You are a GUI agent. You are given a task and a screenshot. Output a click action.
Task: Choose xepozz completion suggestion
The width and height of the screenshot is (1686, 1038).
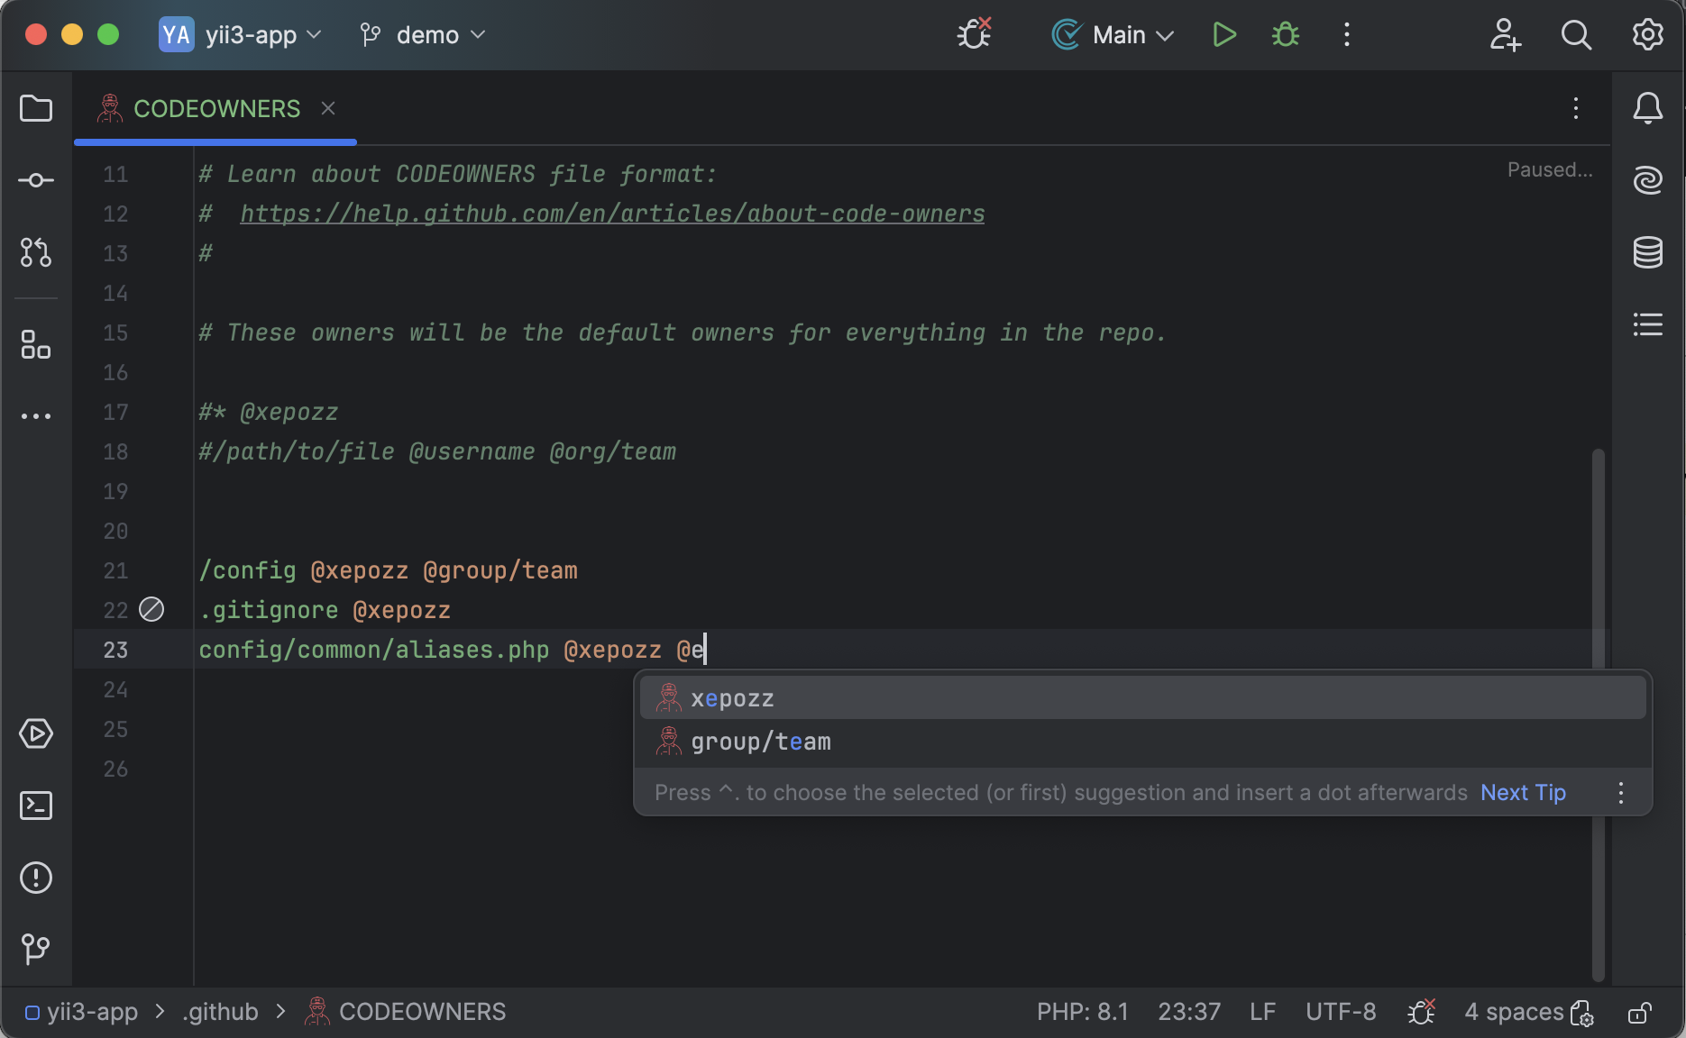tap(1142, 698)
